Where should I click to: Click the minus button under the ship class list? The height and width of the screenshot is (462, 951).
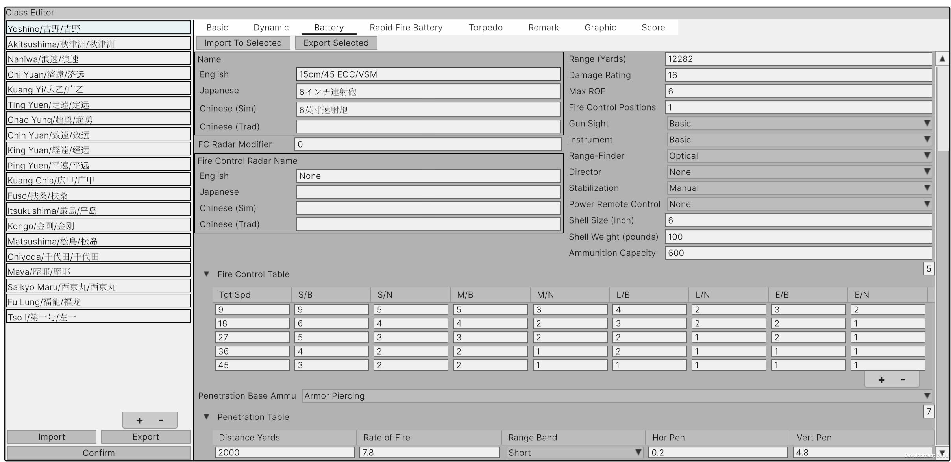pyautogui.click(x=161, y=421)
